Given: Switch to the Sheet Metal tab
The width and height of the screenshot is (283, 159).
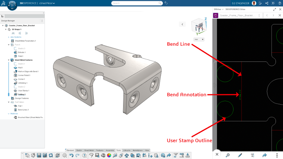Looking at the screenshot, I should coord(89,150).
